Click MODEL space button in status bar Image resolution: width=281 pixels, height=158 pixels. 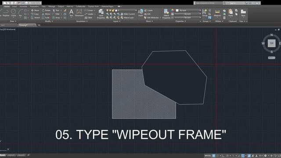(208, 156)
